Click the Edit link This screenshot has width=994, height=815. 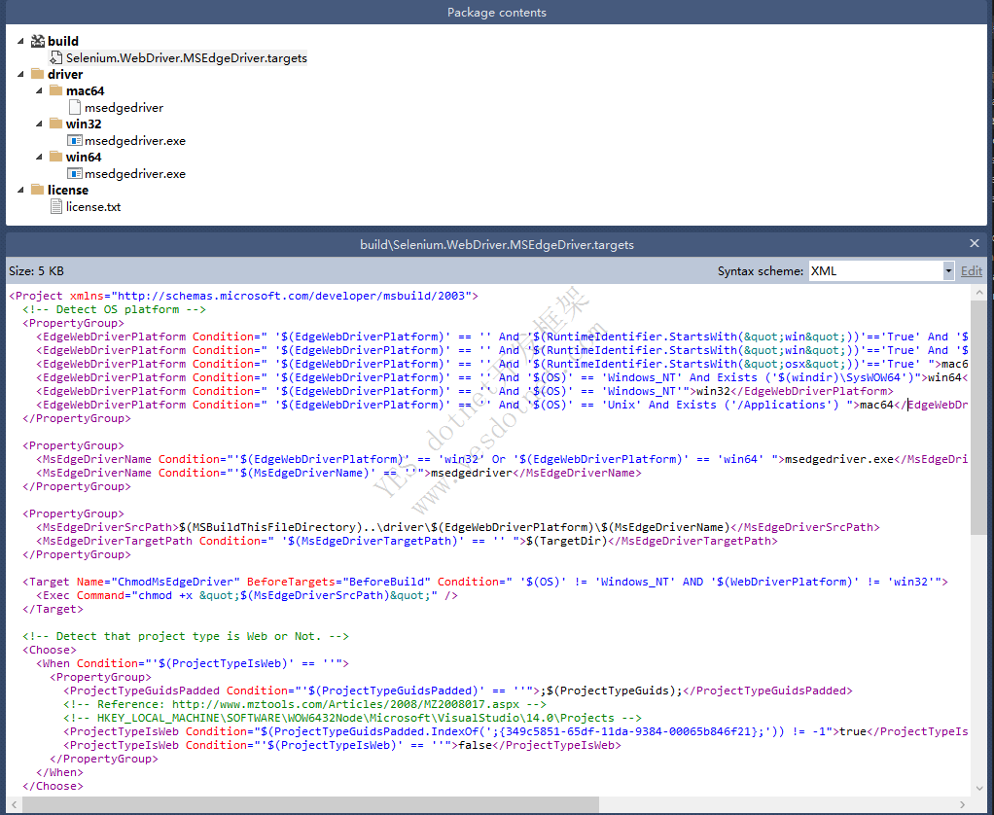(972, 270)
